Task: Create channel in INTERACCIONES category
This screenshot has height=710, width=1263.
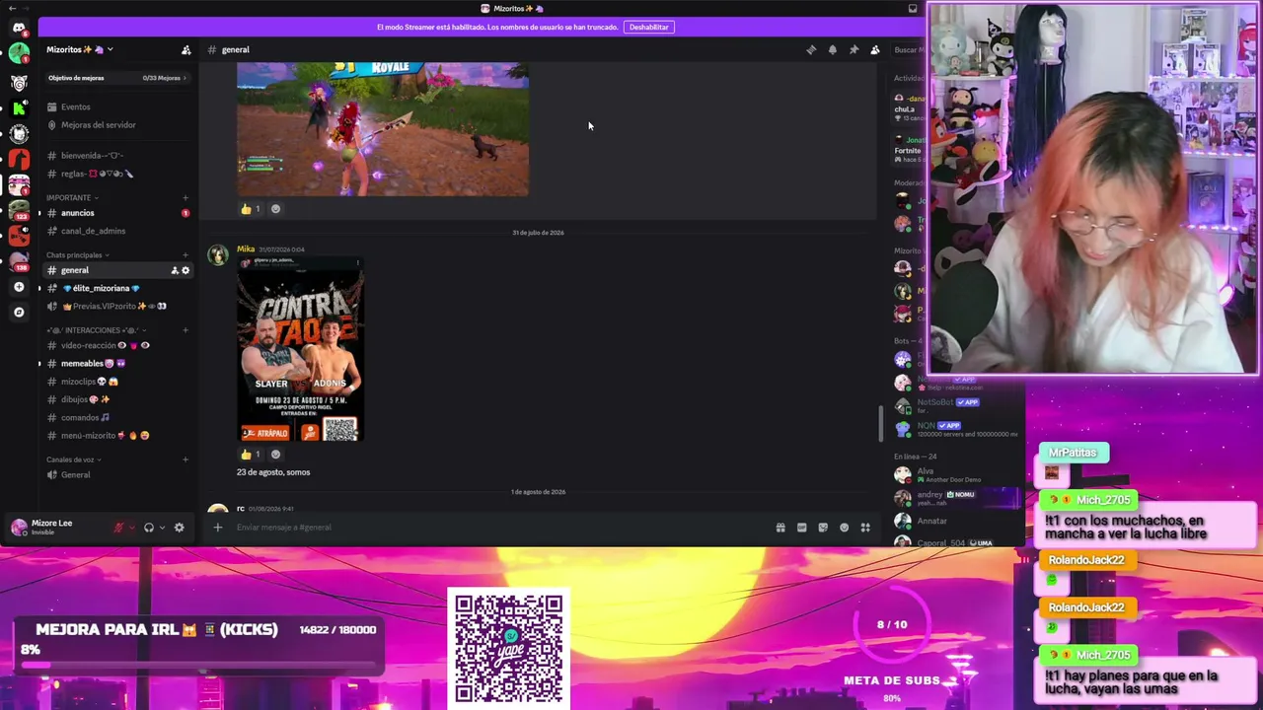Action: pos(186,330)
